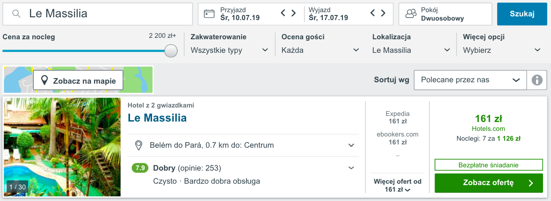The width and height of the screenshot is (551, 201).
Task: Expand the guest rating reviews section
Action: [351, 168]
